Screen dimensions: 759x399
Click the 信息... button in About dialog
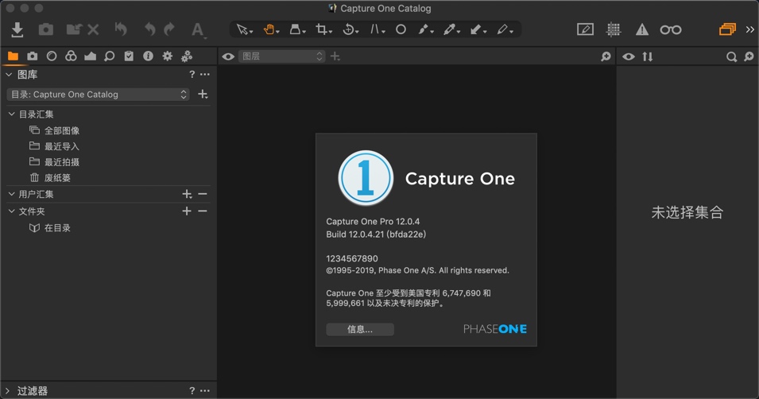pos(360,329)
